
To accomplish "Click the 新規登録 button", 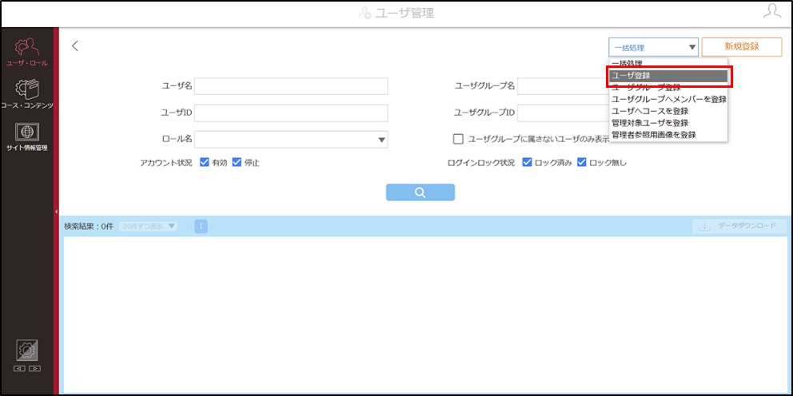I will coord(742,46).
